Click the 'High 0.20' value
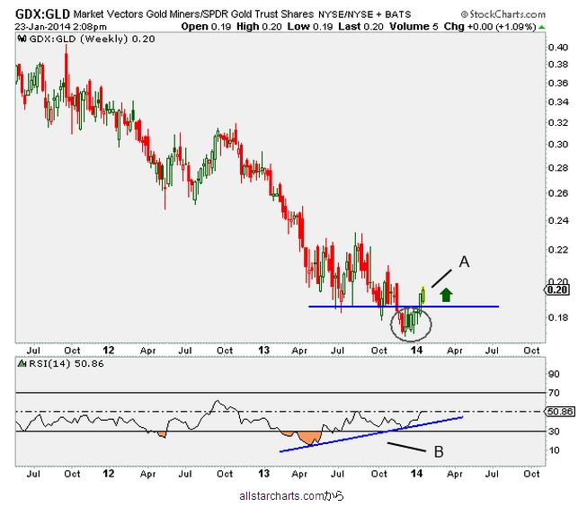Image resolution: width=587 pixels, height=516 pixels. click(259, 27)
